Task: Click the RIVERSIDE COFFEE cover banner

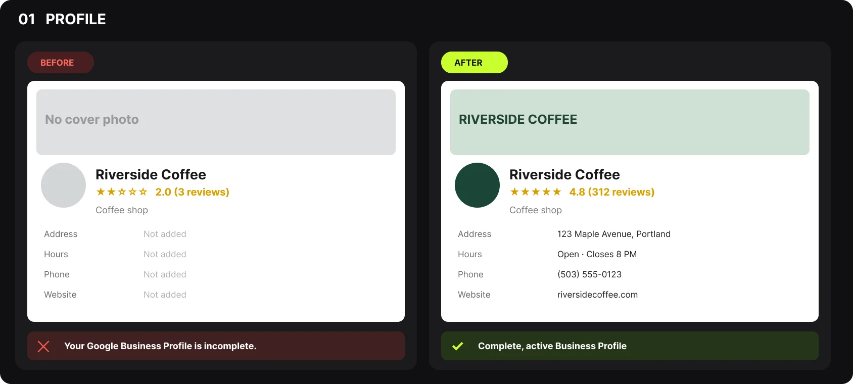Action: coord(630,122)
